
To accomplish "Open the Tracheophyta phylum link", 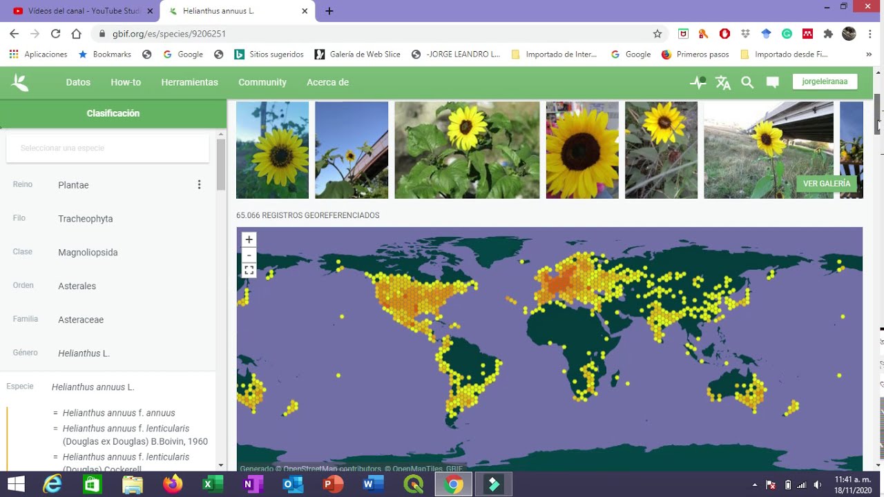I will pos(86,219).
